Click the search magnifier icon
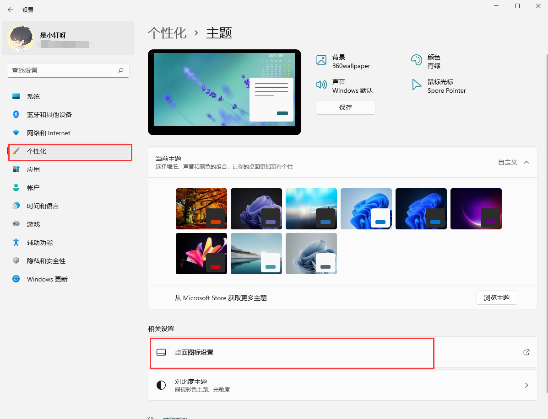This screenshot has height=419, width=548. tap(121, 70)
